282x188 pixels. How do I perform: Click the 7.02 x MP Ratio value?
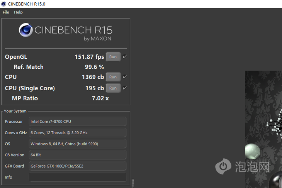[x=100, y=98]
